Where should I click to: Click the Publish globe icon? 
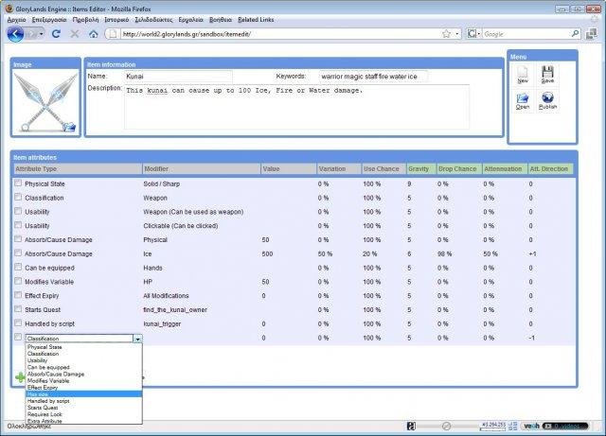(x=547, y=98)
